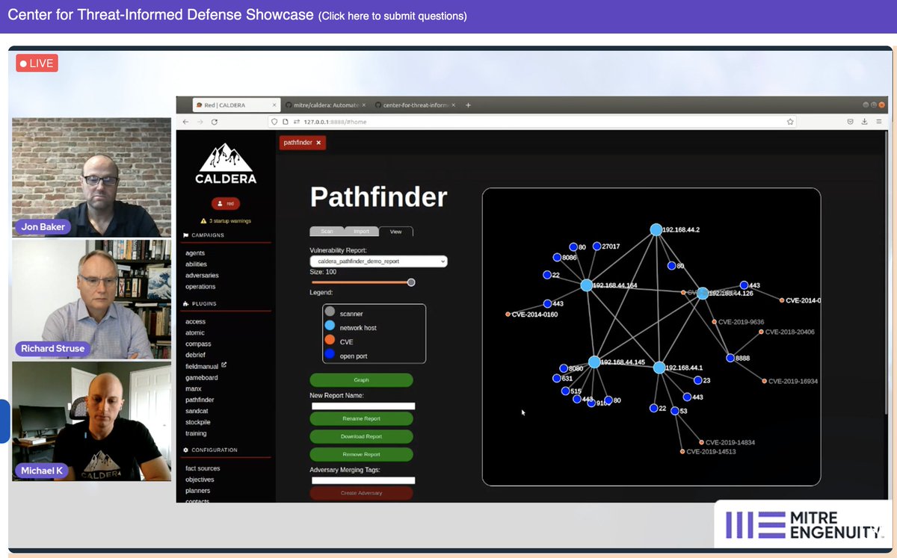Switch to the Import tab
The height and width of the screenshot is (558, 897).
[361, 232]
